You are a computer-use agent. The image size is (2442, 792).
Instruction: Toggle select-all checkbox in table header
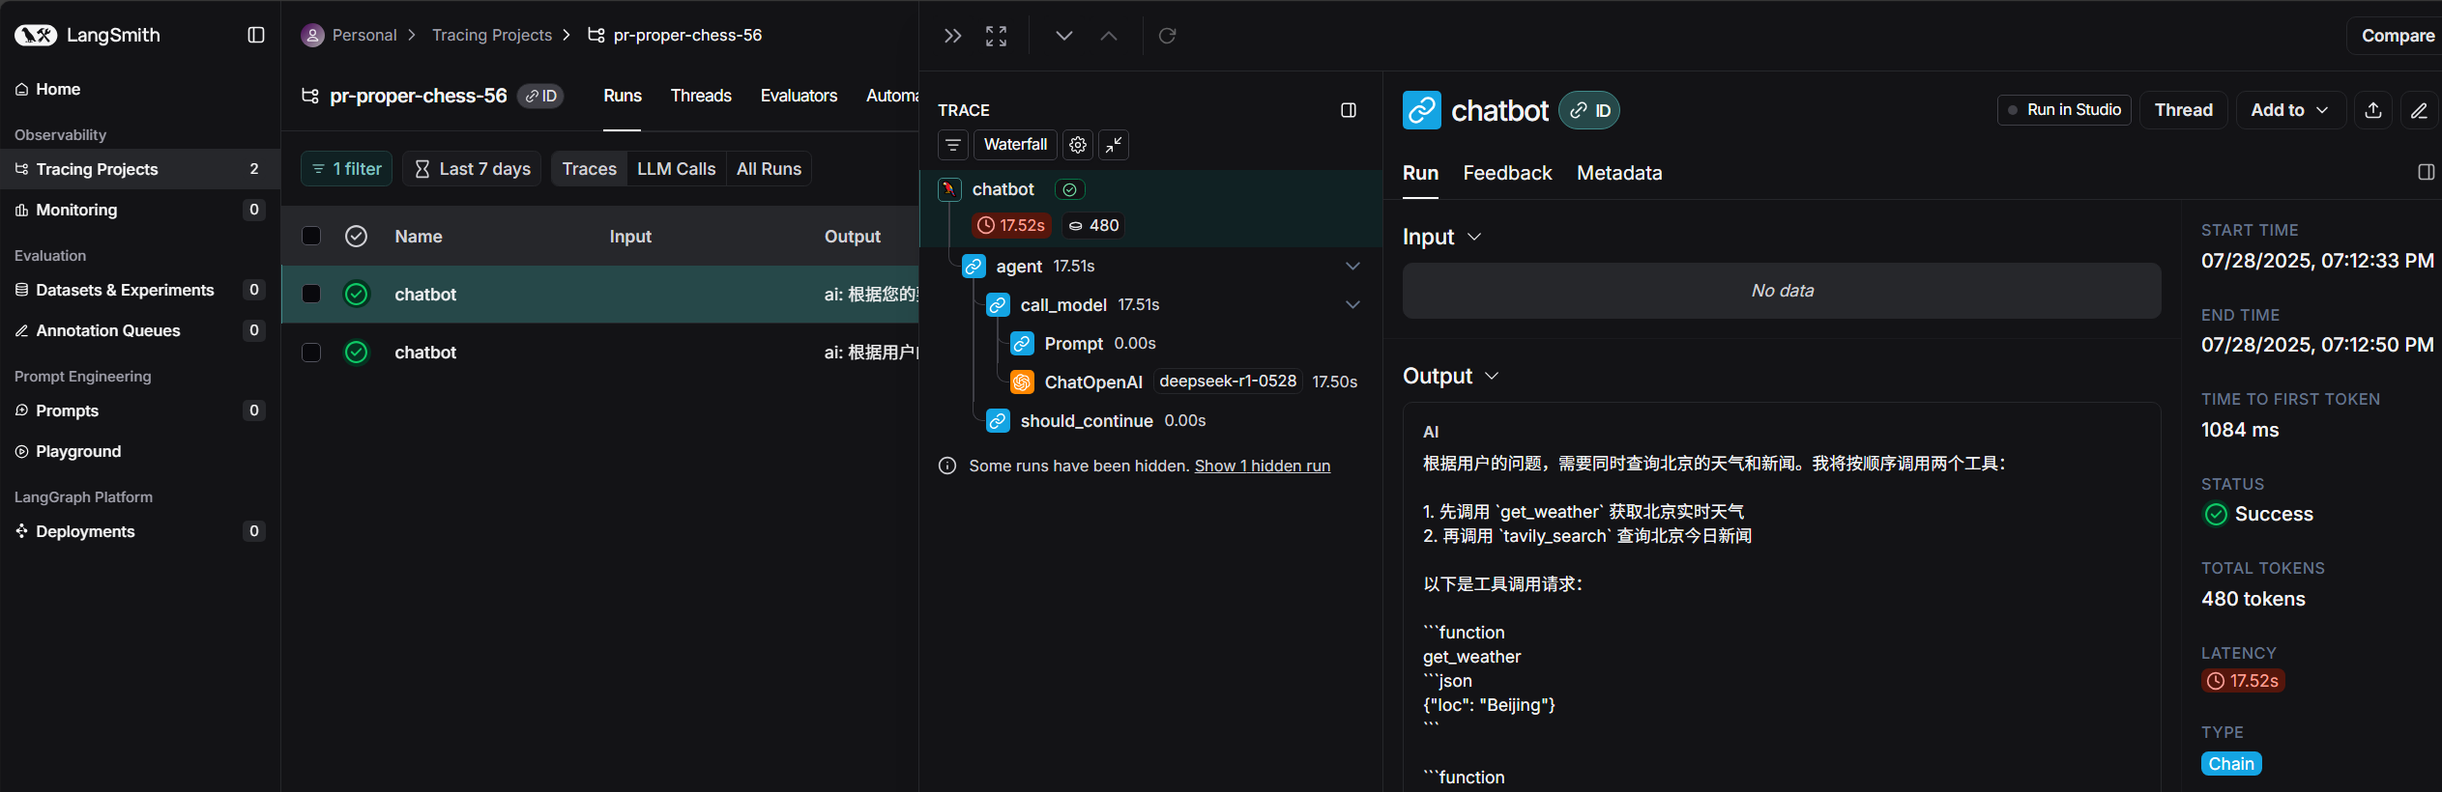(311, 236)
